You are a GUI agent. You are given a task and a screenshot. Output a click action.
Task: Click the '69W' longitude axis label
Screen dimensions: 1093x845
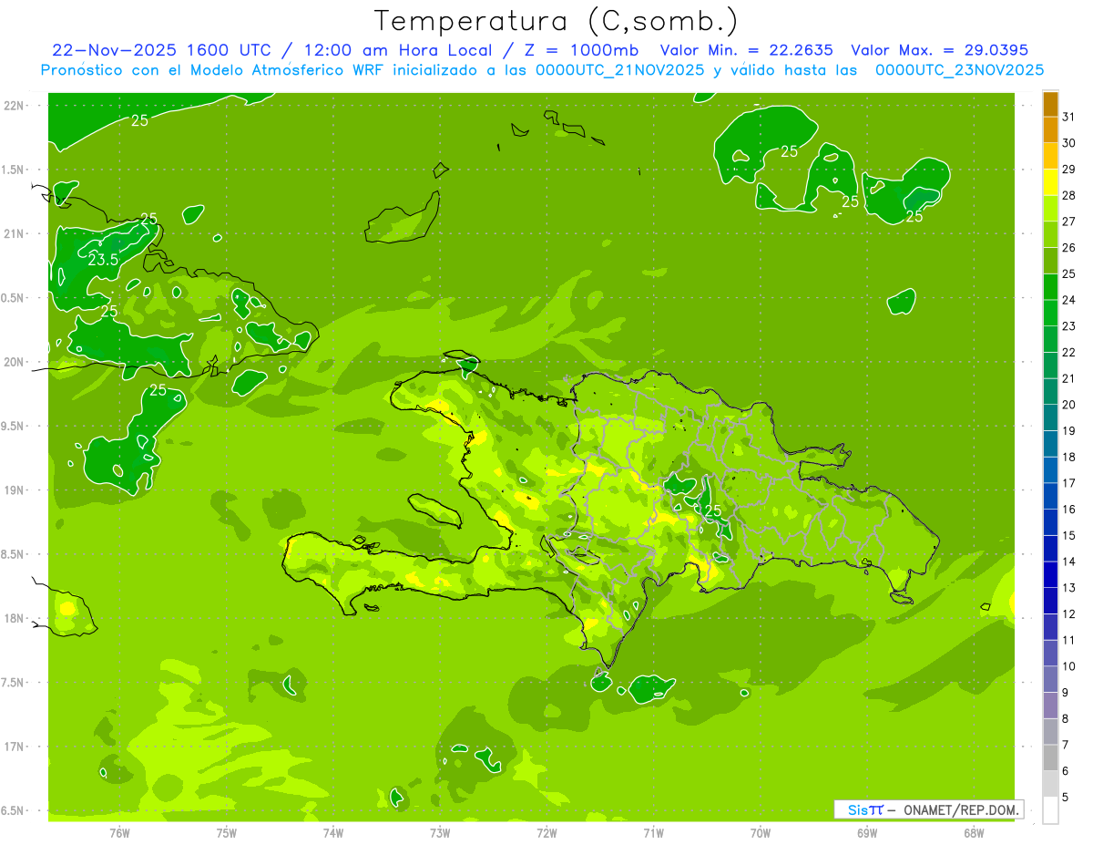coord(867,832)
